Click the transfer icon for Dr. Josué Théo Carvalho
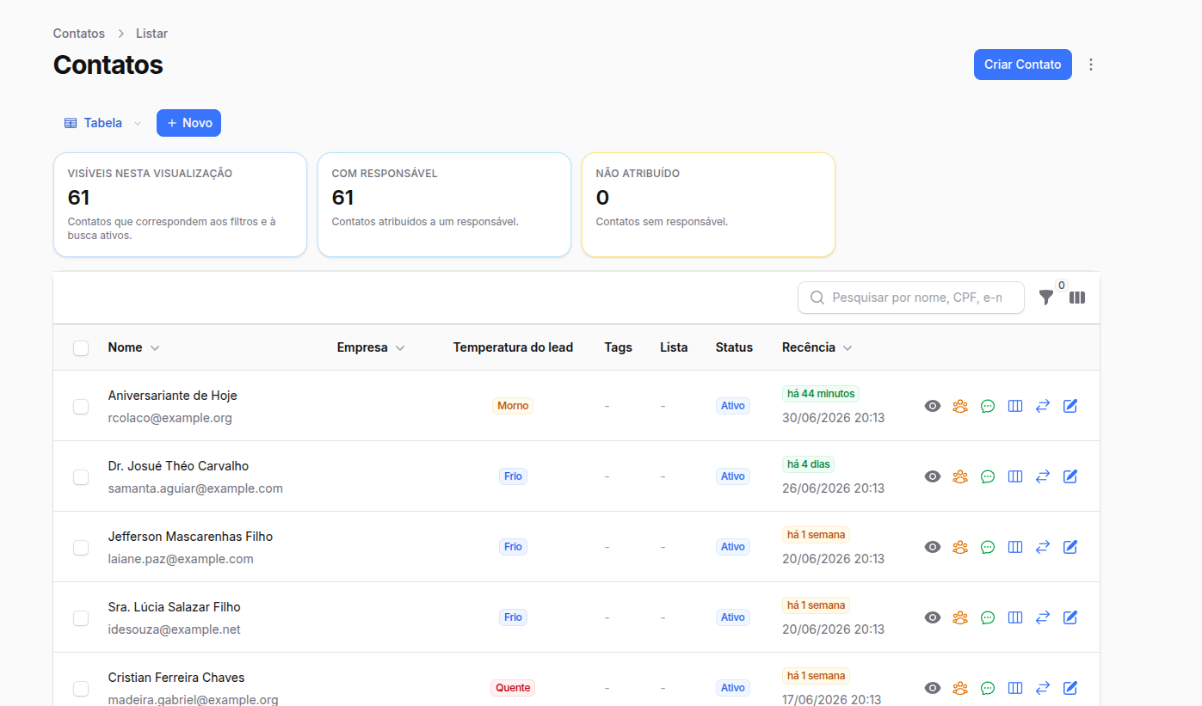The width and height of the screenshot is (1202, 706). pos(1043,476)
